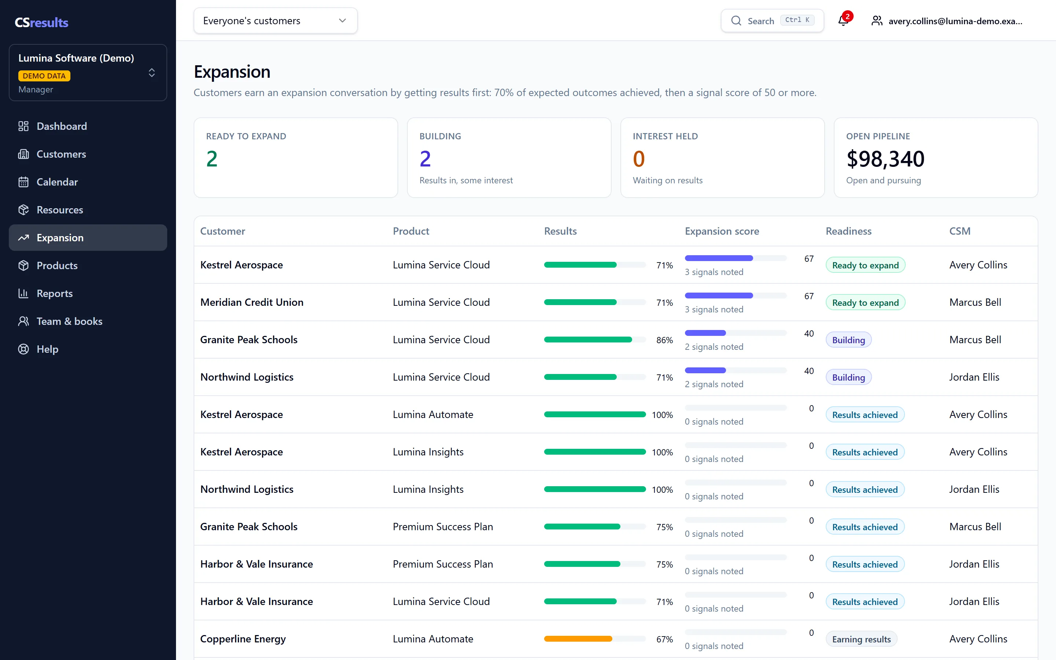The width and height of the screenshot is (1056, 660).
Task: Click the red notification count badge
Action: point(847,16)
